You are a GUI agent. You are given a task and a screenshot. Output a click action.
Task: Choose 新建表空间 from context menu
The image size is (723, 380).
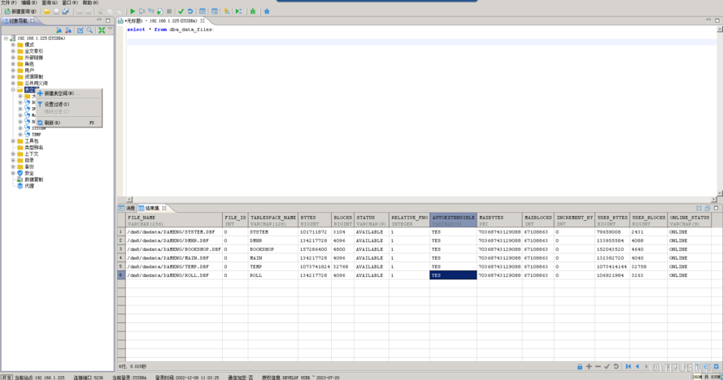[59, 93]
